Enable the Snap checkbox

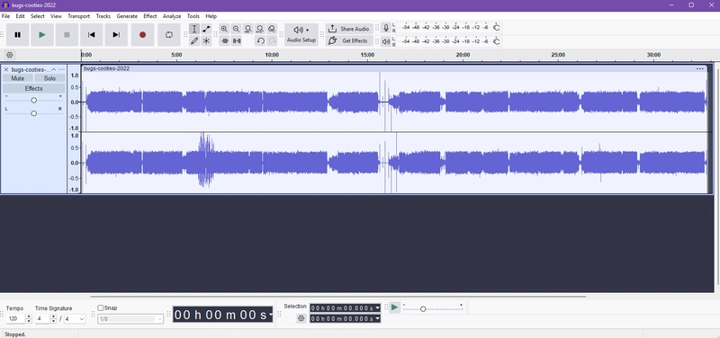click(101, 308)
